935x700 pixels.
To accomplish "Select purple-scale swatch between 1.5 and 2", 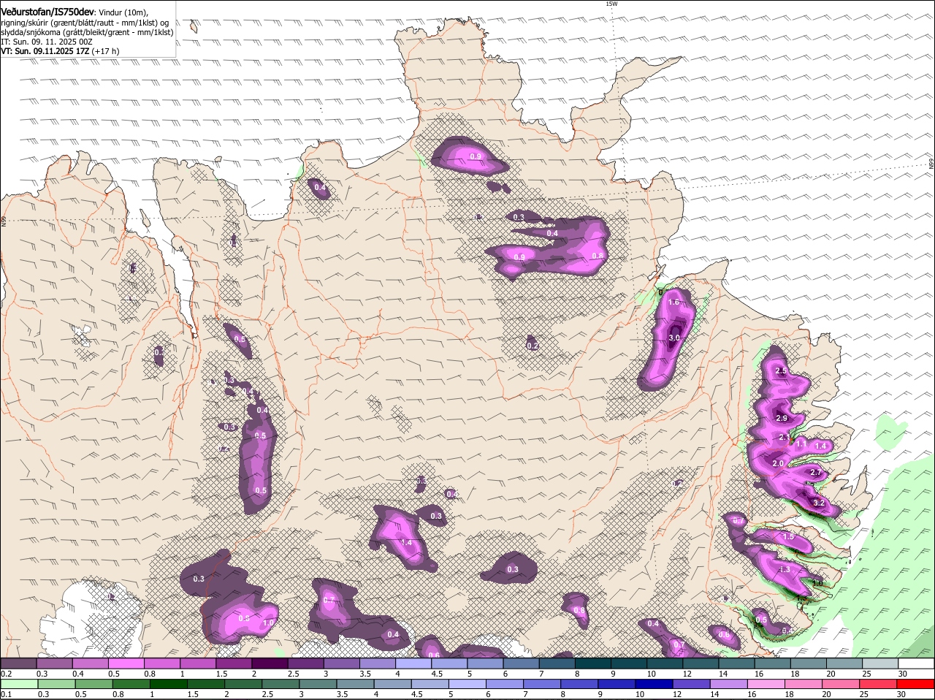I will (234, 663).
